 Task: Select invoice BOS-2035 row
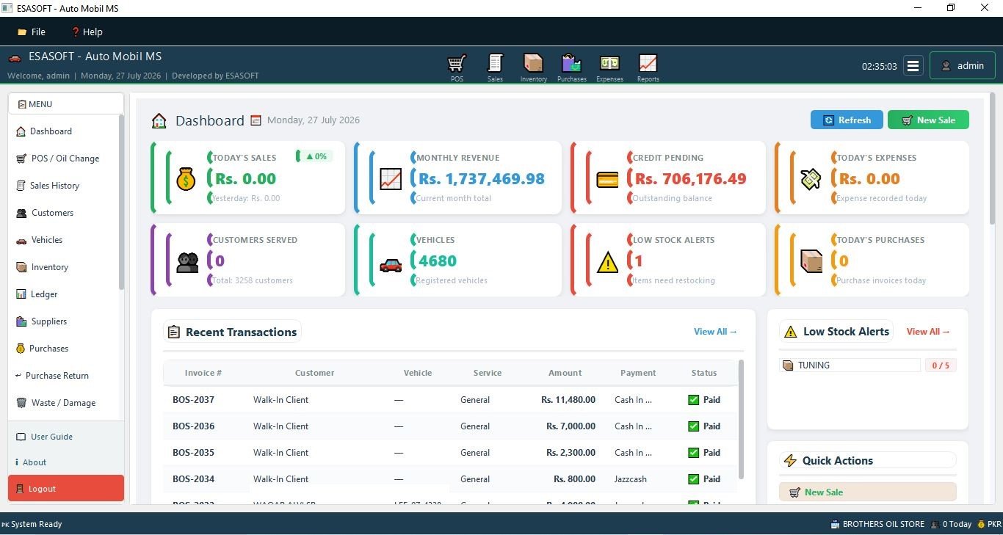click(x=450, y=453)
